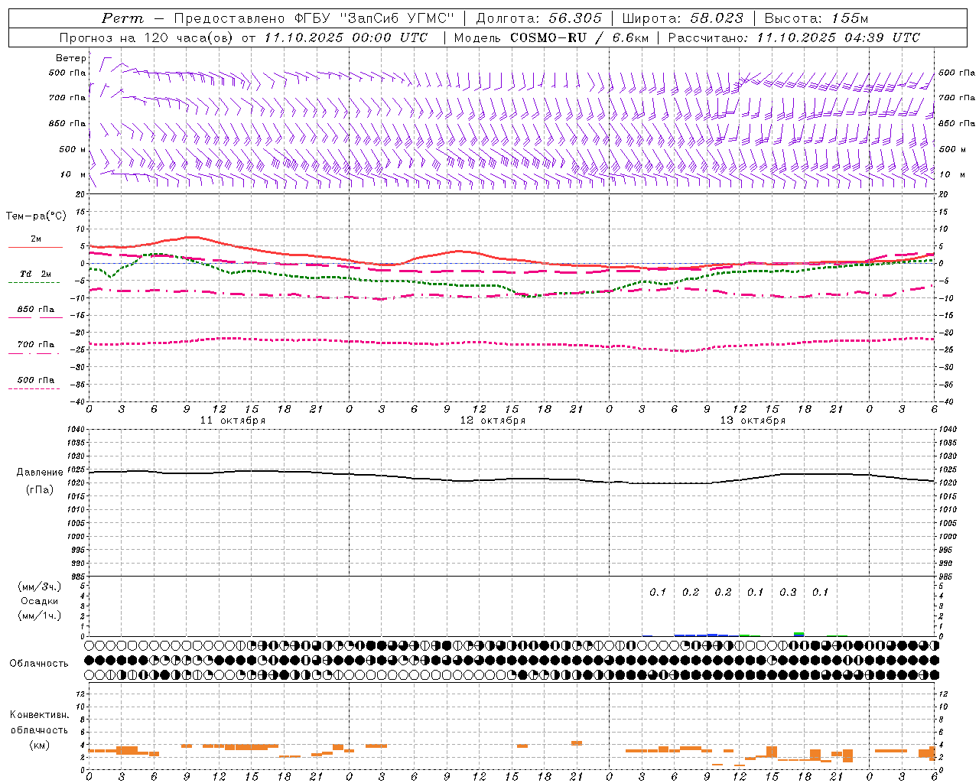Image resolution: width=979 pixels, height=783 pixels.
Task: Click the "12 октября" date label
Action: (x=493, y=421)
